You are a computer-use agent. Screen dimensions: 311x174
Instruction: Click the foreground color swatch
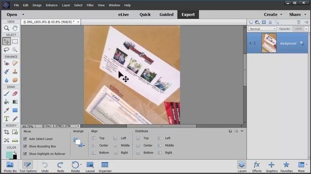pyautogui.click(x=9, y=155)
